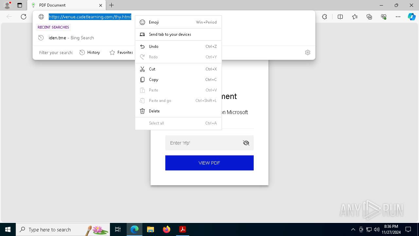Image resolution: width=419 pixels, height=236 pixels.
Task: Open address bar settings gear
Action: click(x=308, y=52)
